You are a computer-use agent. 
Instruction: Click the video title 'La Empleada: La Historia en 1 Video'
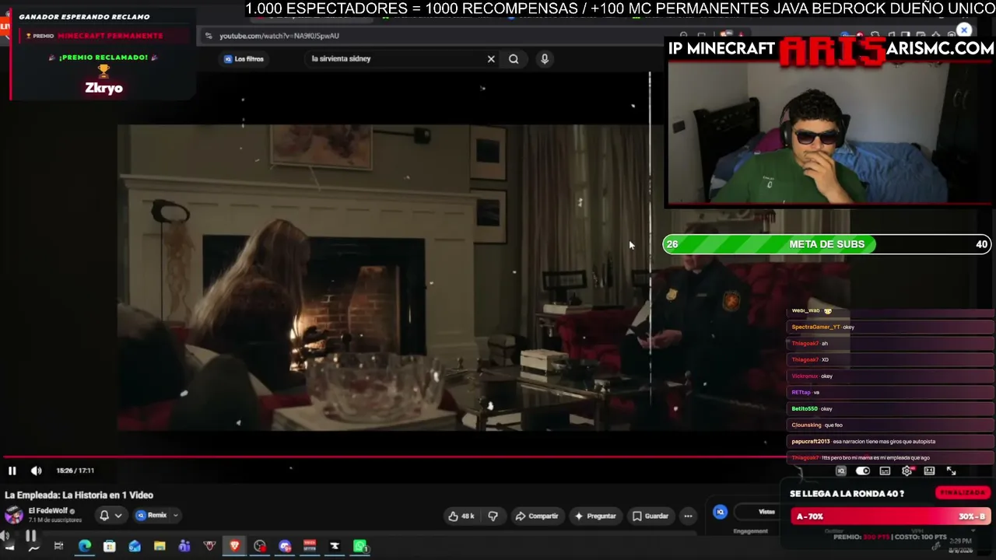pos(79,495)
